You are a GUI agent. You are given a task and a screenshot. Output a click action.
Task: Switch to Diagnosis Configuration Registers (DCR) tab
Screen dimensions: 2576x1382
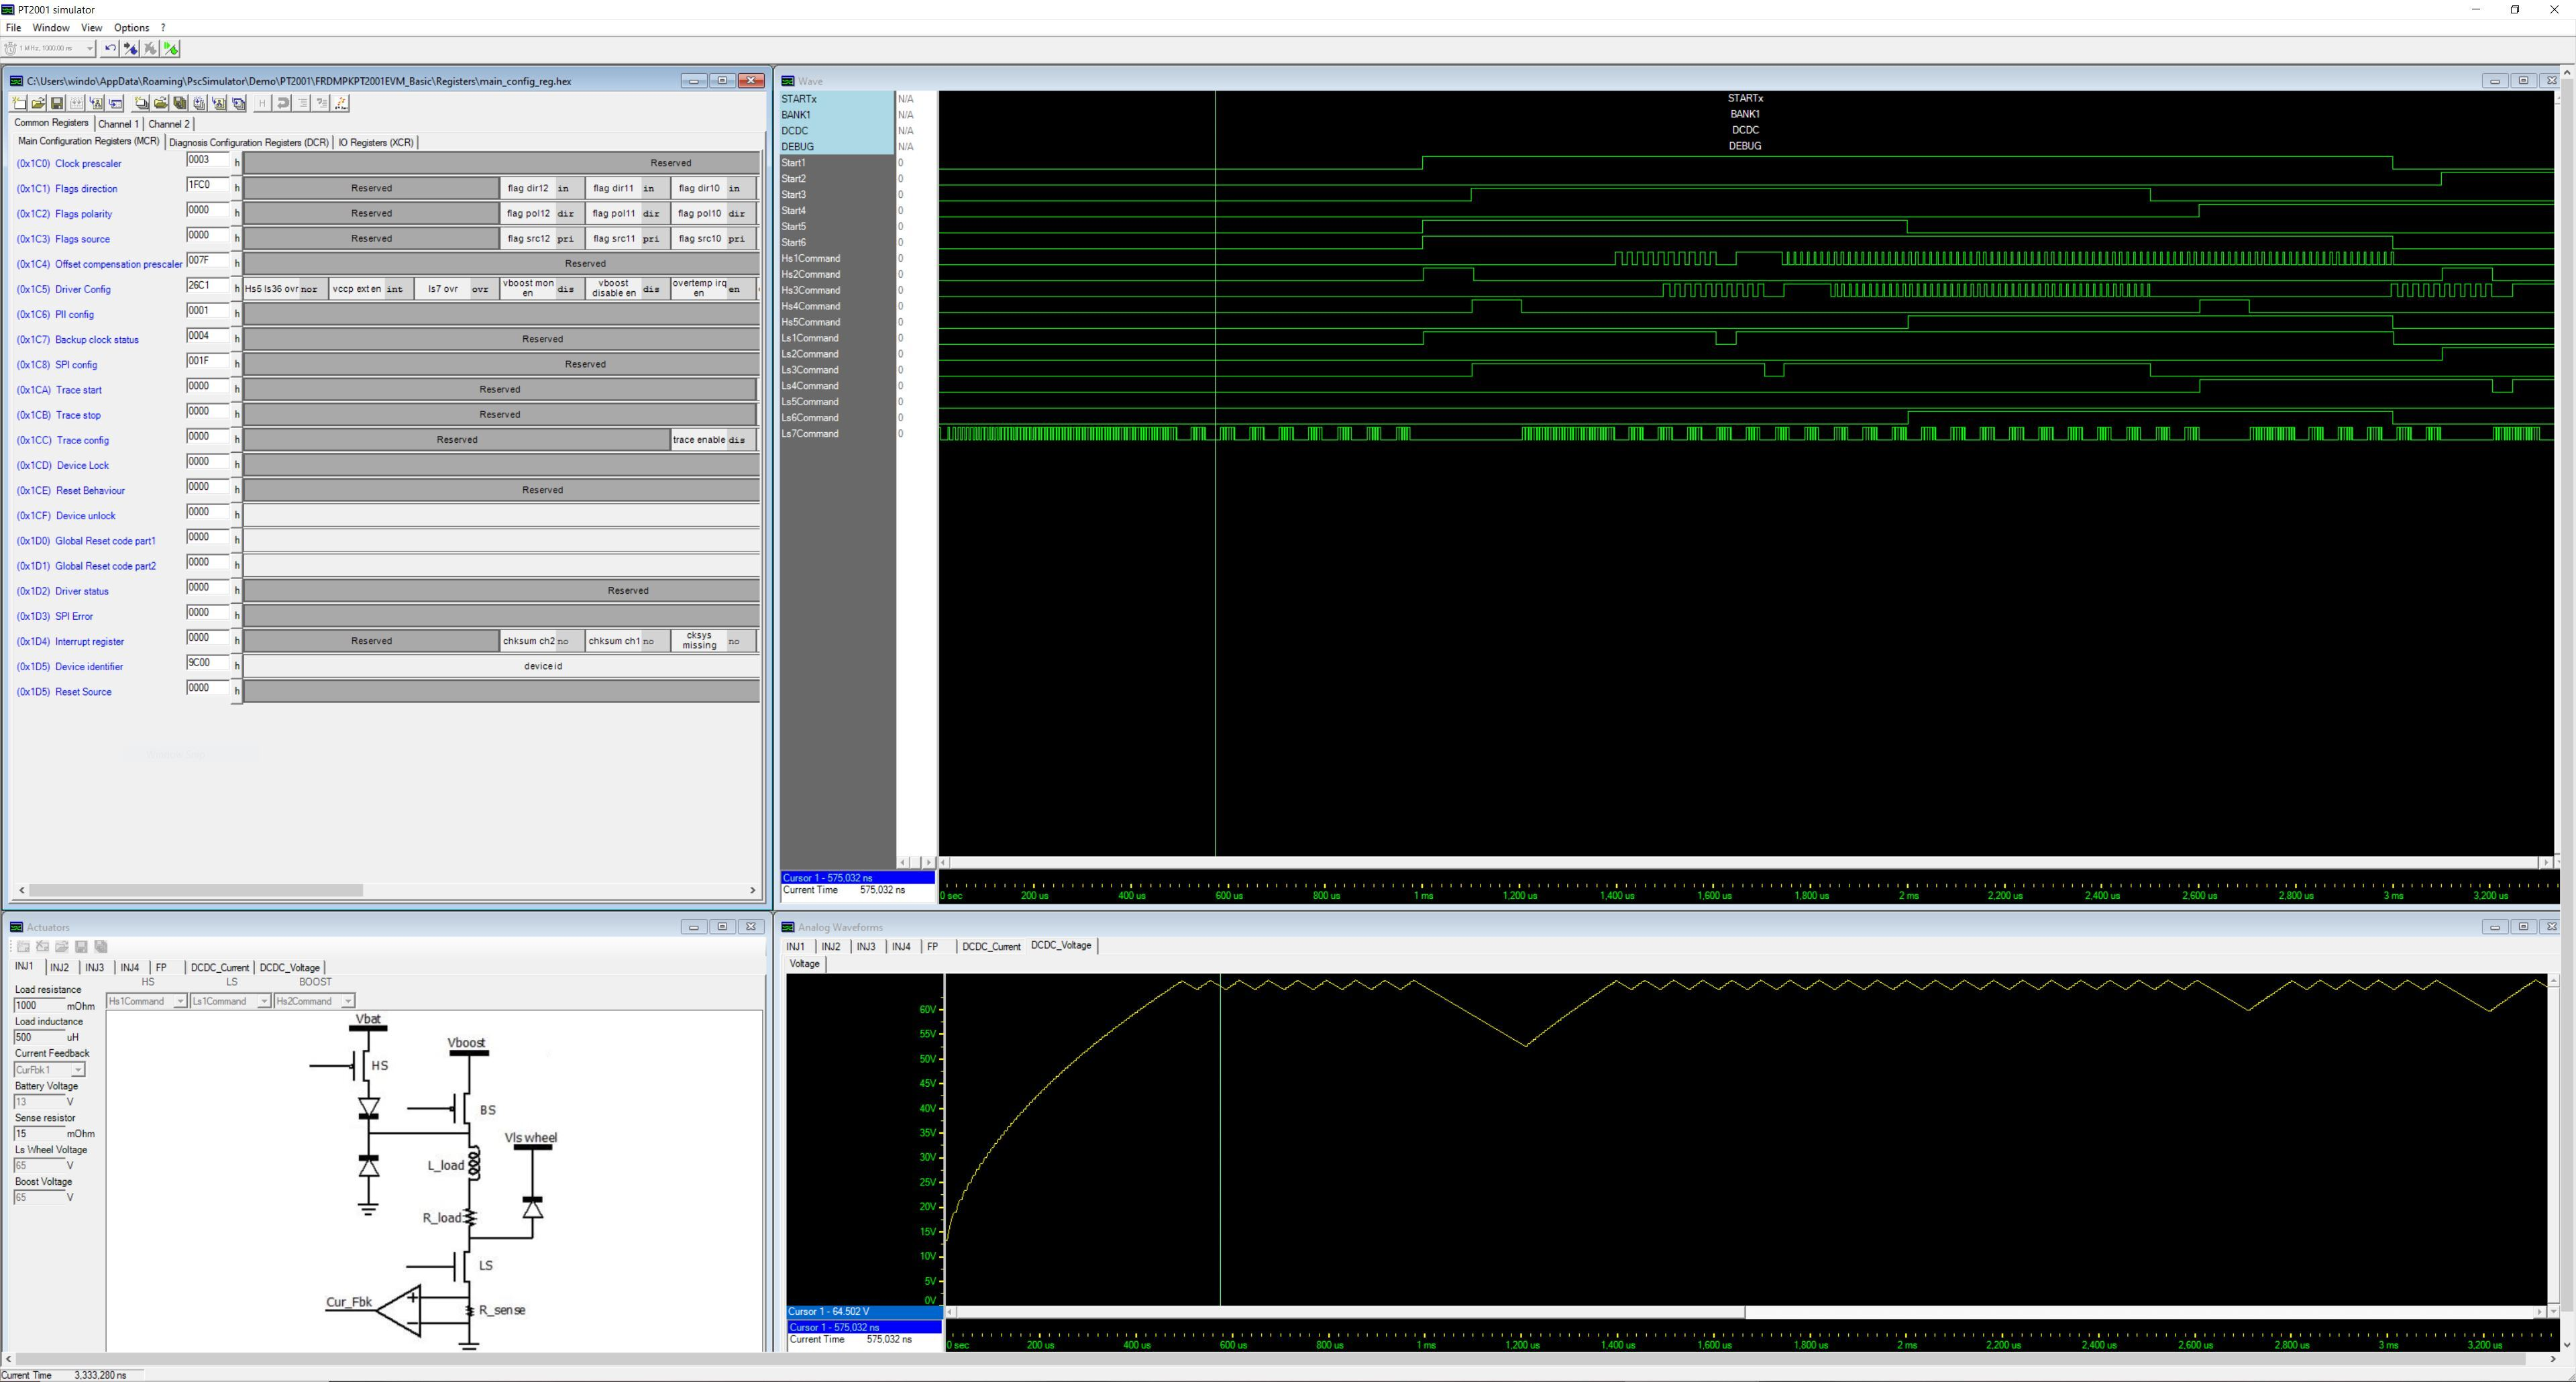(x=249, y=142)
